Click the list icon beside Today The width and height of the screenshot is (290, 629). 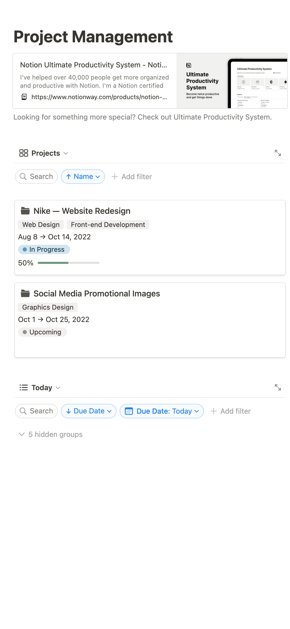(24, 388)
